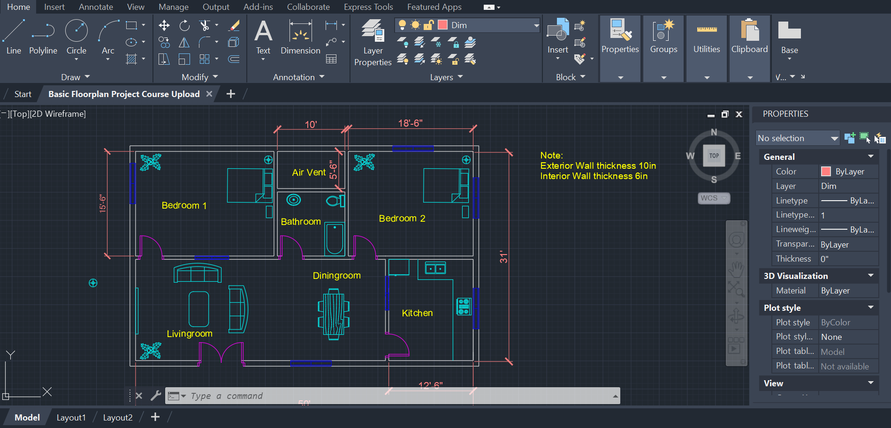
Task: Switch to the Start file tab
Action: (x=23, y=94)
